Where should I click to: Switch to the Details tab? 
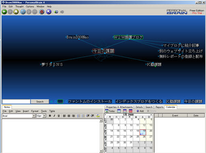(139, 107)
